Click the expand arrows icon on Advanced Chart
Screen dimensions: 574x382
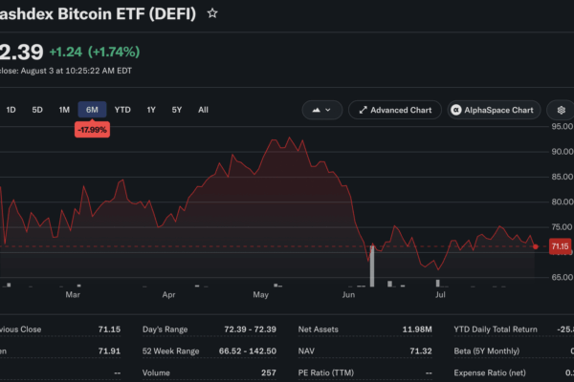tap(363, 110)
